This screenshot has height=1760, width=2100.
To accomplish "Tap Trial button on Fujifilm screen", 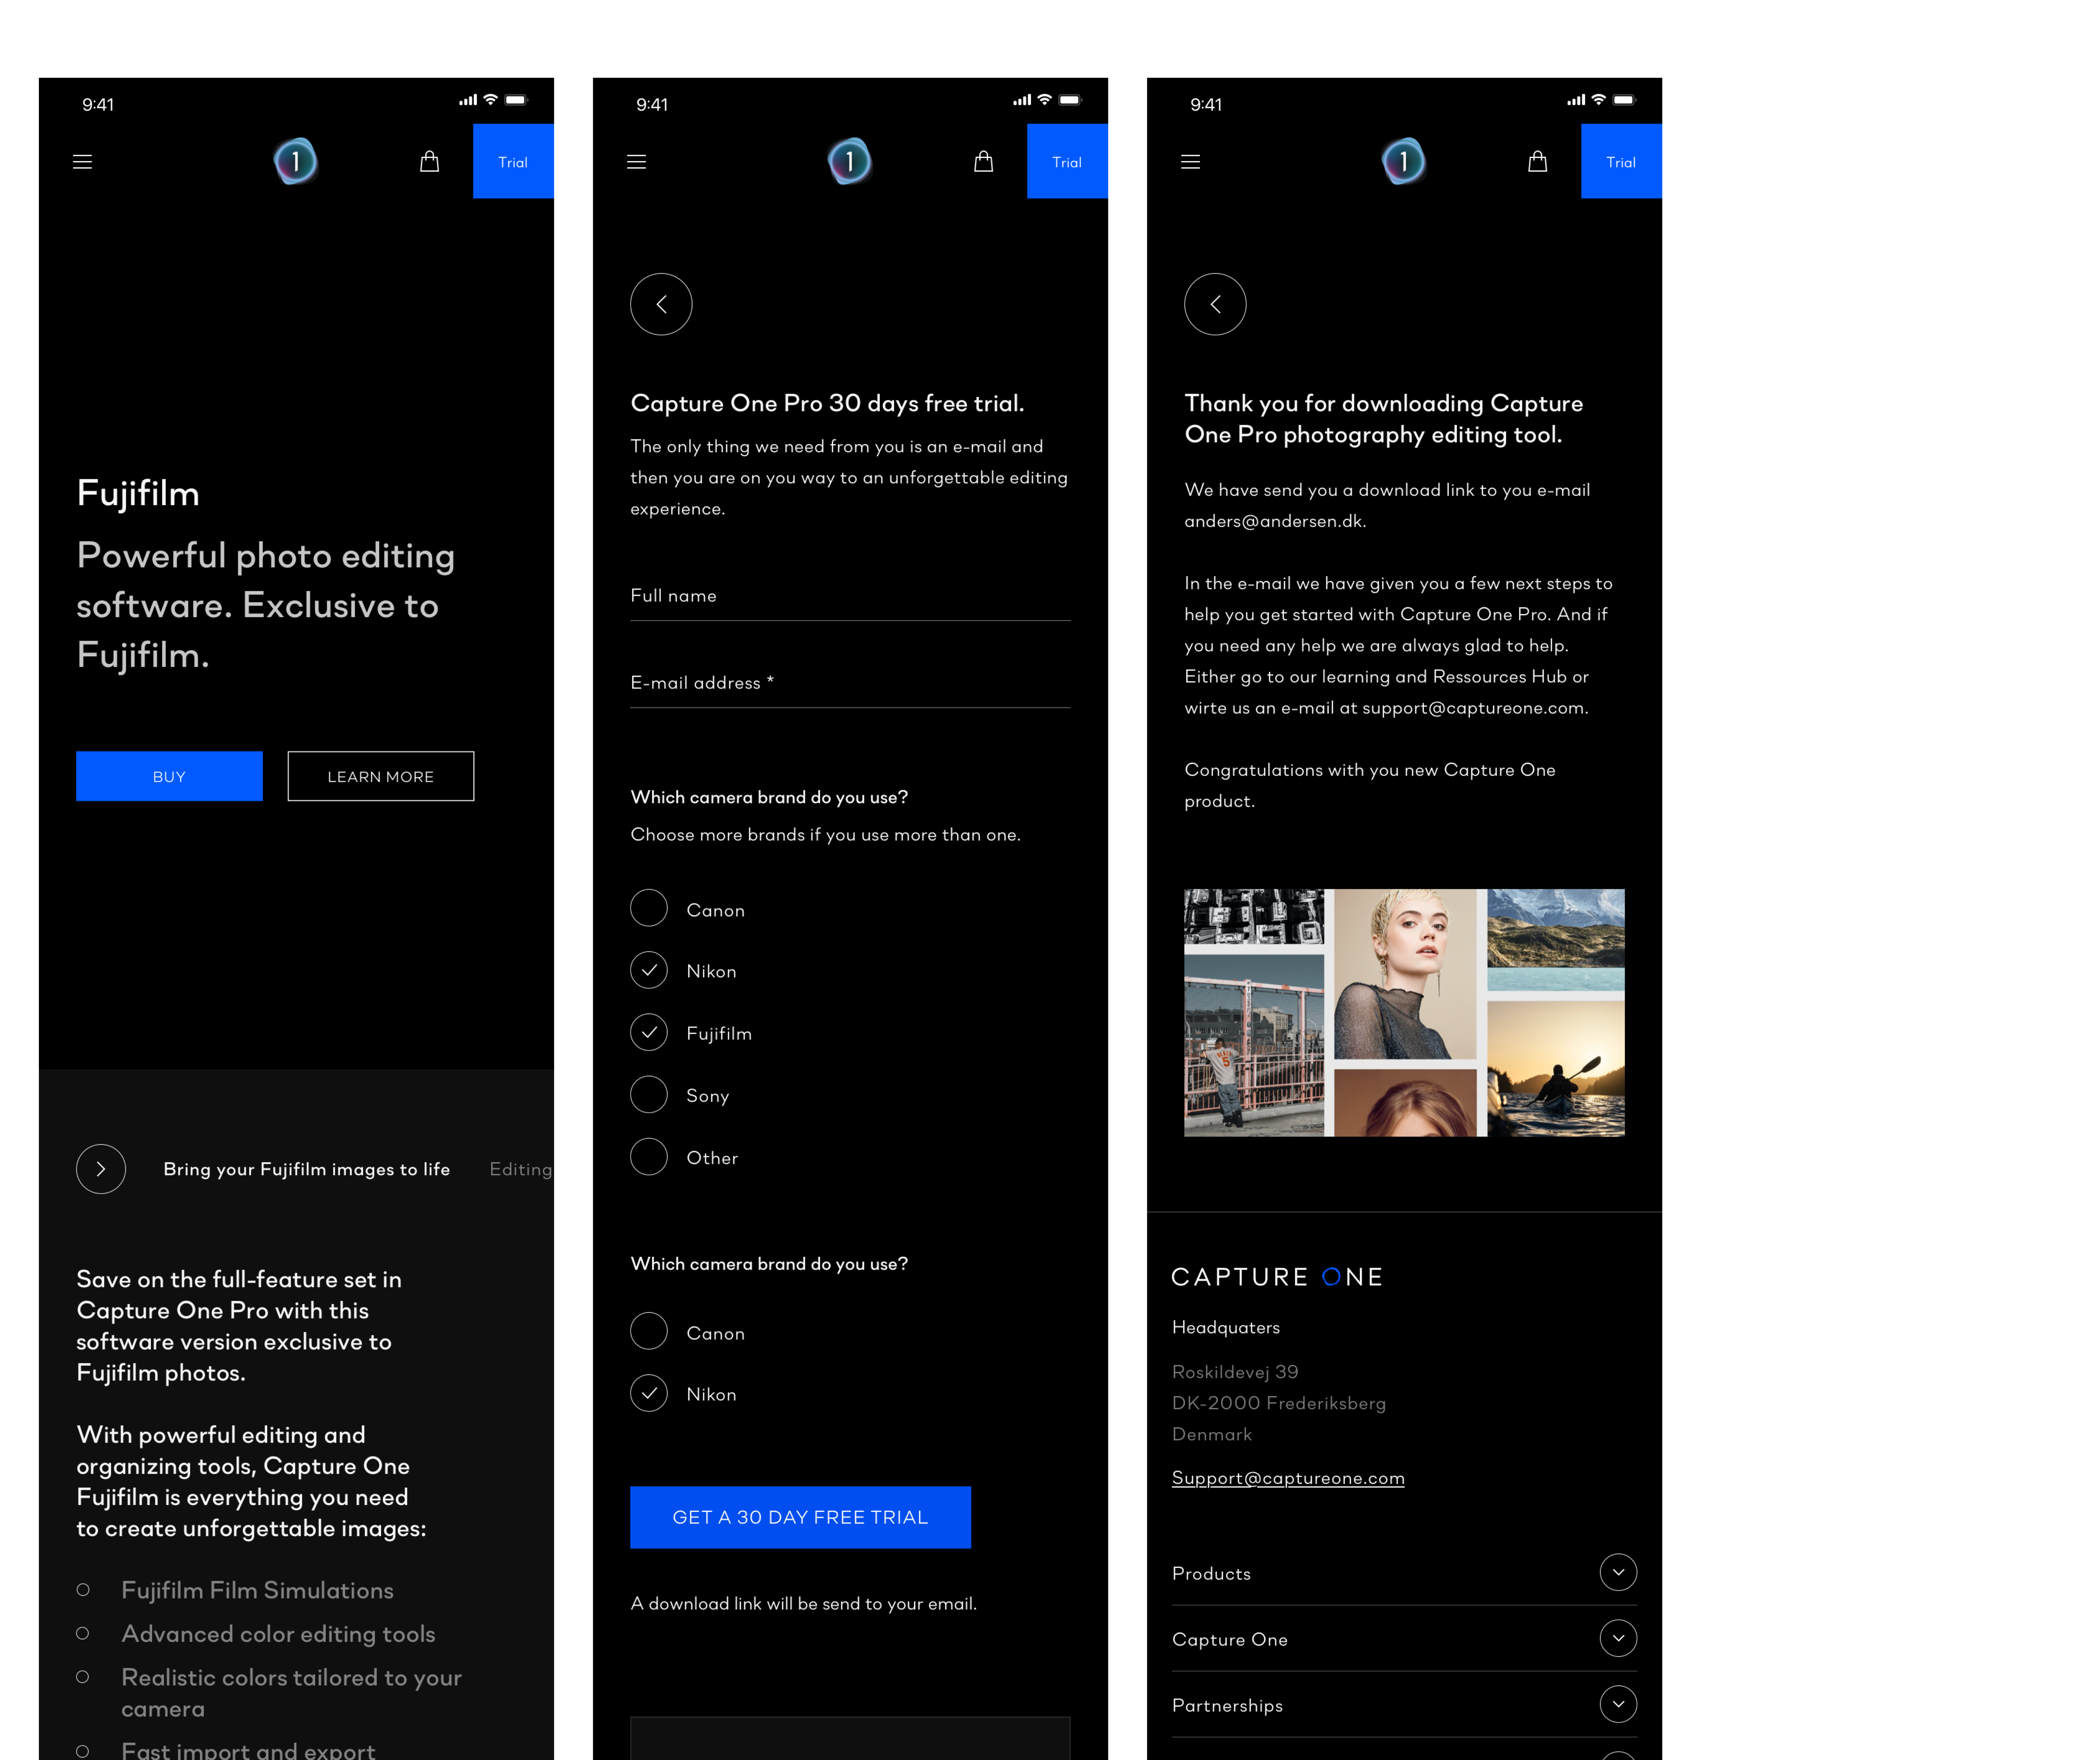I will 513,161.
